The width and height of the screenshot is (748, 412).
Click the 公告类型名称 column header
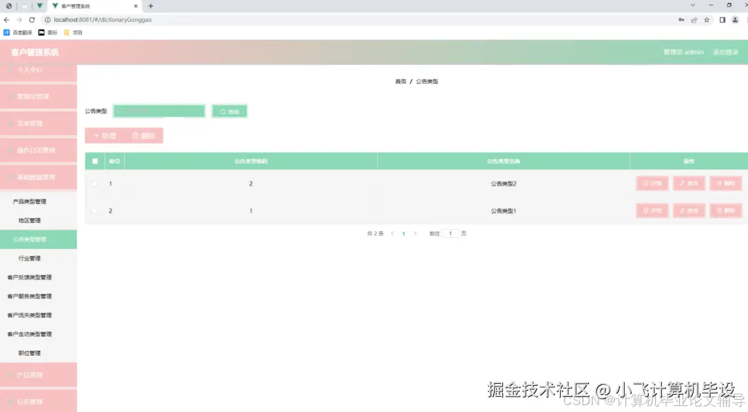[503, 161]
